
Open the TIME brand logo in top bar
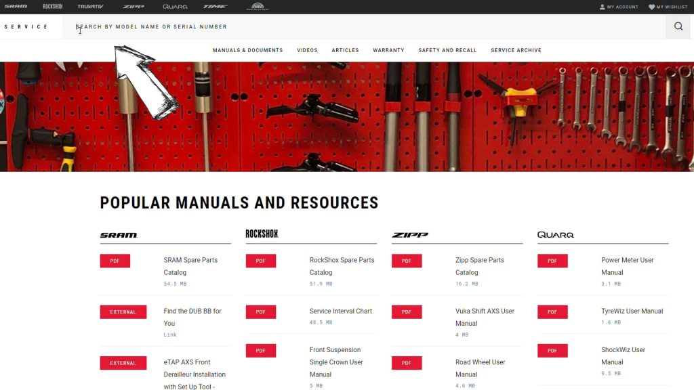[x=215, y=7]
